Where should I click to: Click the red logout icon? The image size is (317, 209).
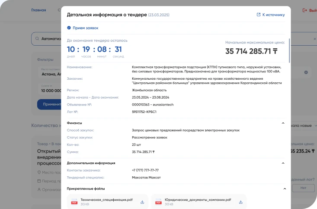[304, 10]
